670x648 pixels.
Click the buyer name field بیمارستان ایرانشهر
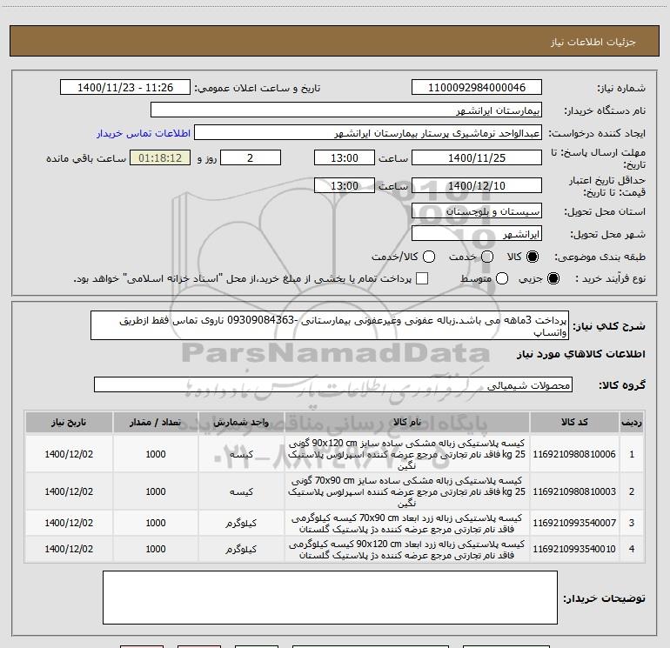tap(346, 110)
